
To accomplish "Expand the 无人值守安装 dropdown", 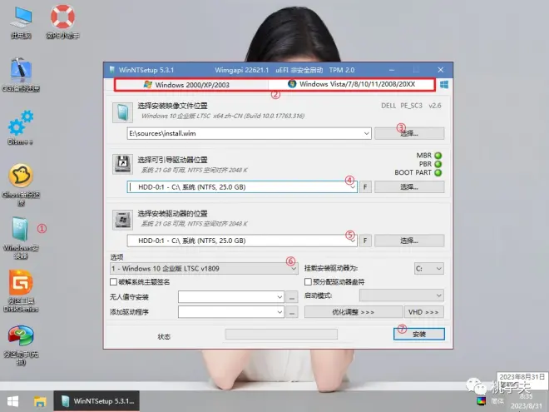I will point(279,297).
